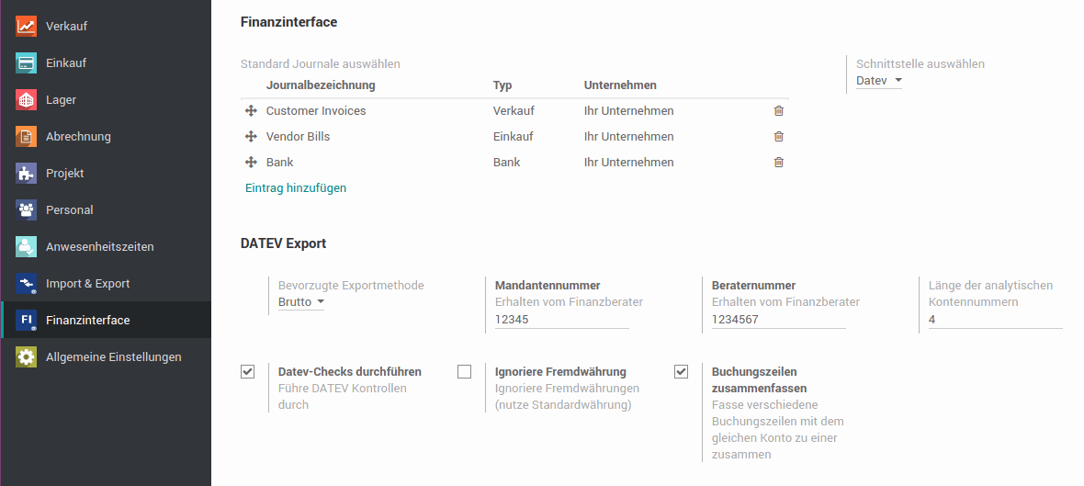1084x486 pixels.
Task: Click the Allgemeine Einstellungen gear icon
Action: 27,356
